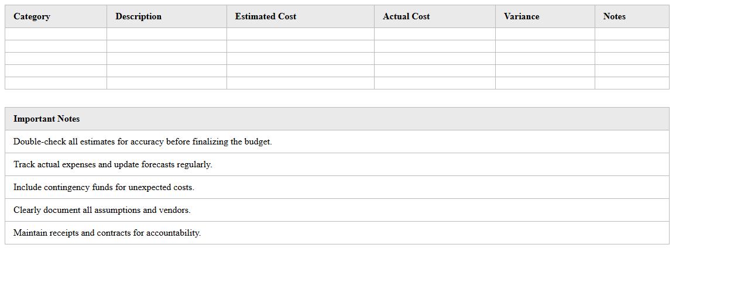Click the Estimated Cost column header

(x=265, y=16)
